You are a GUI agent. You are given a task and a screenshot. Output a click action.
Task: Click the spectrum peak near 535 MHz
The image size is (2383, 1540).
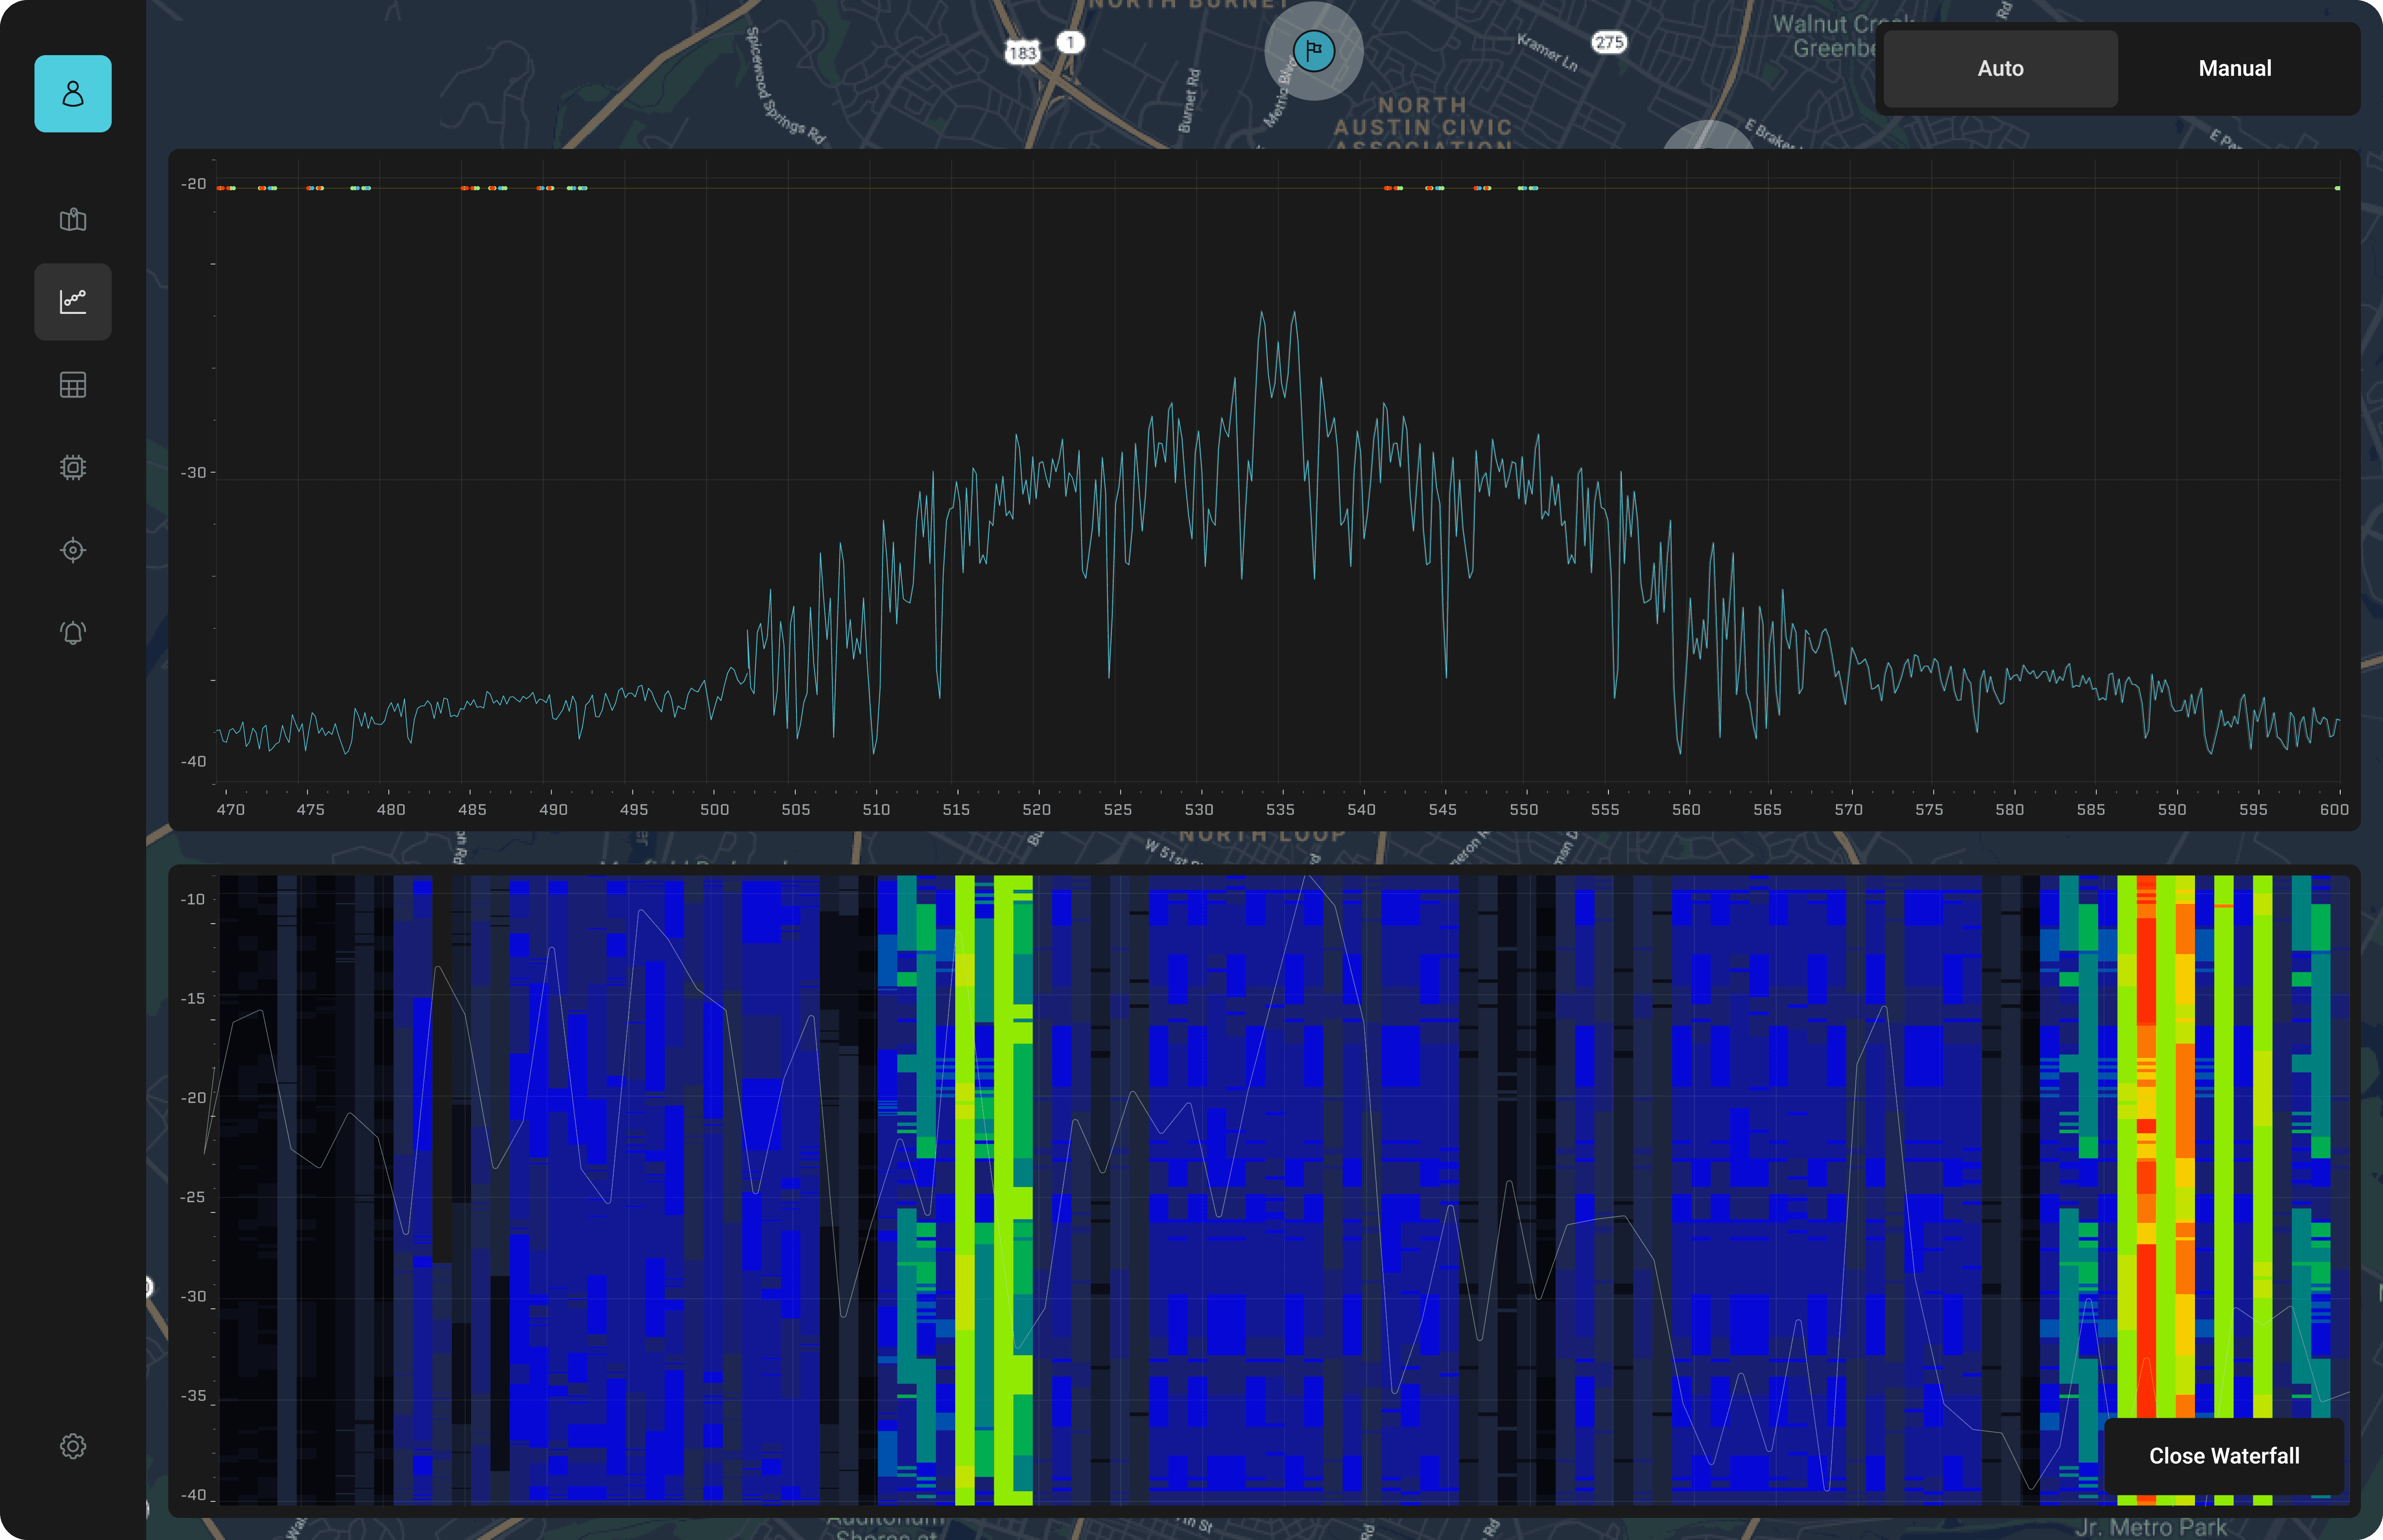pos(1262,315)
